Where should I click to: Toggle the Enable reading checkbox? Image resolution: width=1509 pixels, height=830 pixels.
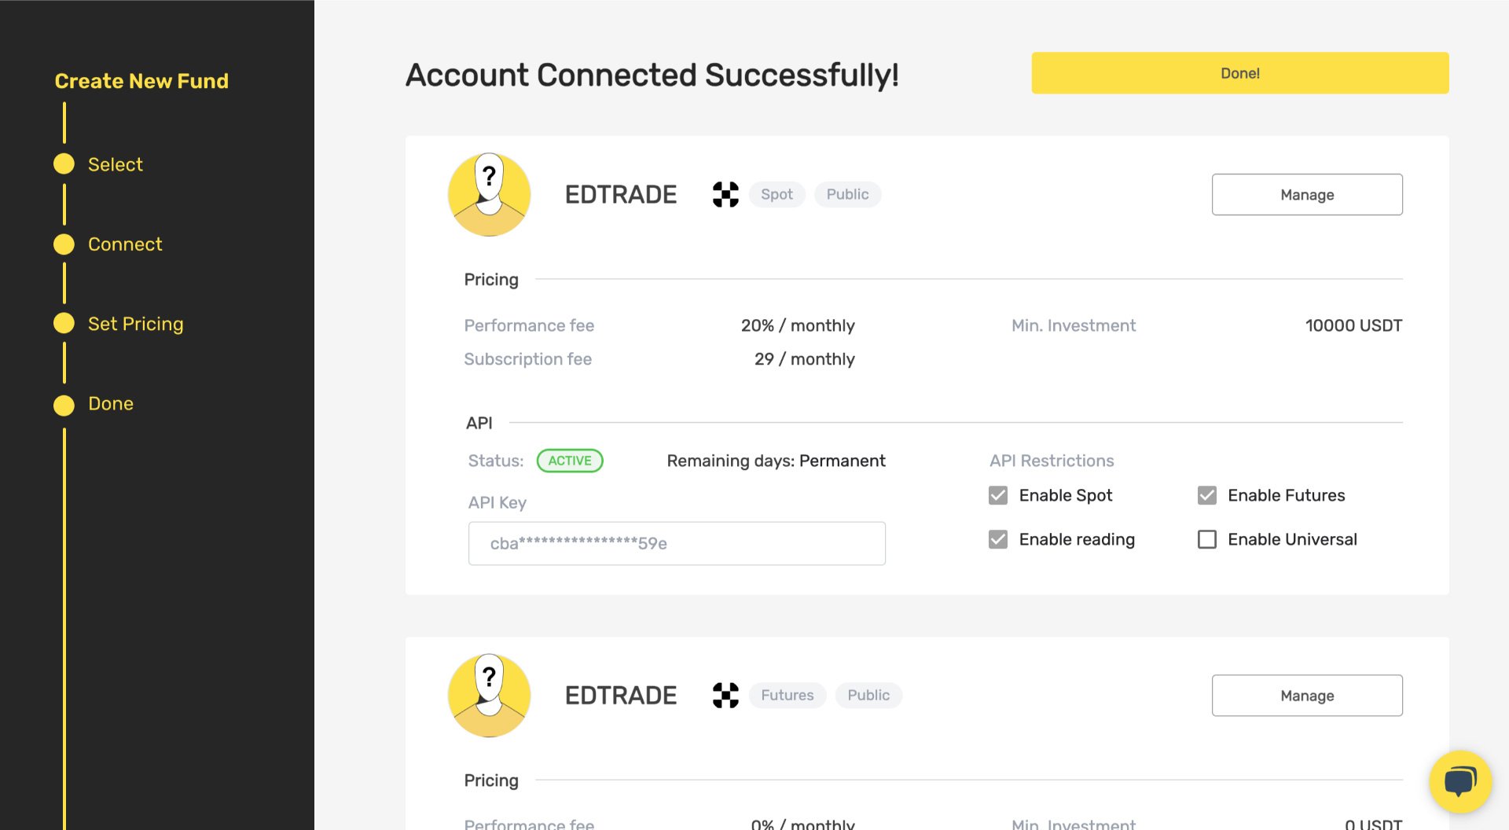coord(997,539)
